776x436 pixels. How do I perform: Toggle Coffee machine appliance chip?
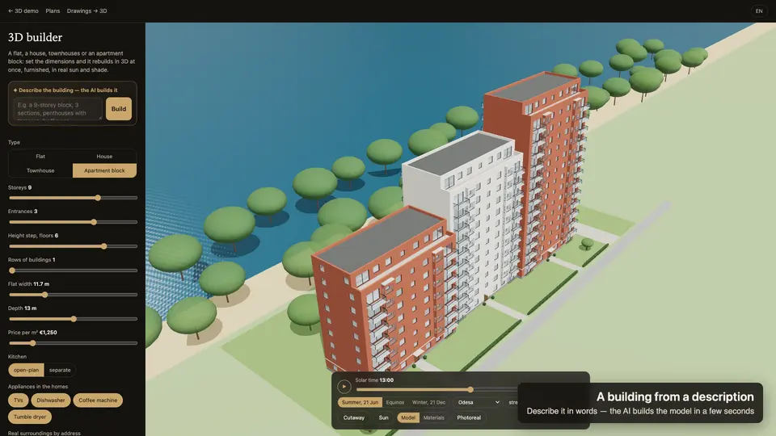click(98, 400)
